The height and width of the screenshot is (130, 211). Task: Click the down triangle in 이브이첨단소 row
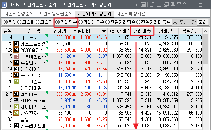tap(74, 56)
